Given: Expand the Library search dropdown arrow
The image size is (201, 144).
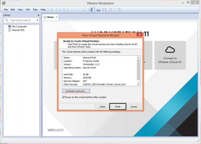Looking at the screenshot, I should (x=37, y=20).
